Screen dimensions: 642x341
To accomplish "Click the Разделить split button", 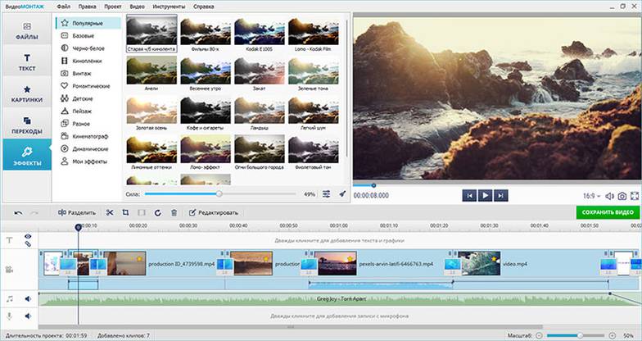I will pos(77,213).
